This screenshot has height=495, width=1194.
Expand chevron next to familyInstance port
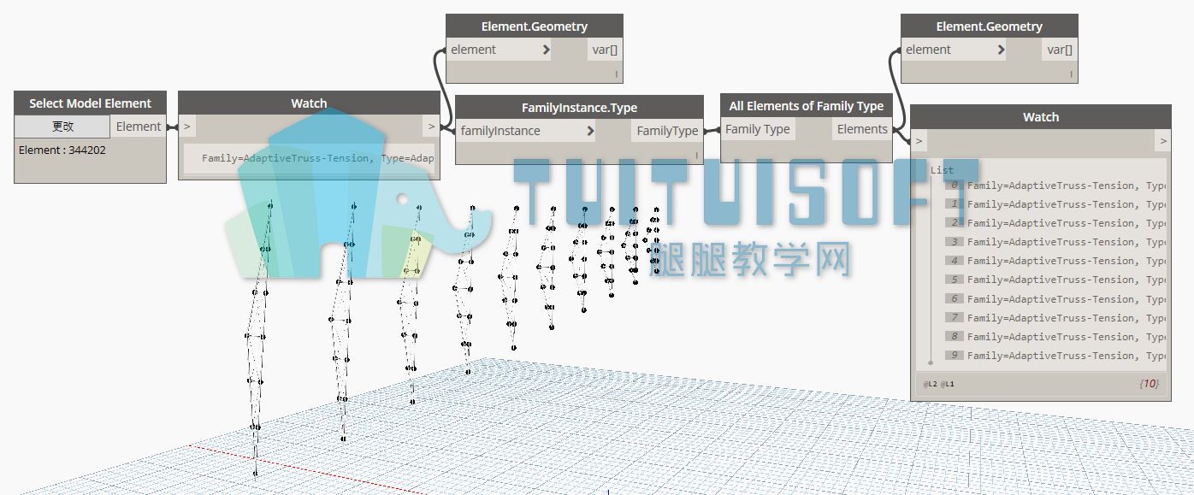pos(590,131)
